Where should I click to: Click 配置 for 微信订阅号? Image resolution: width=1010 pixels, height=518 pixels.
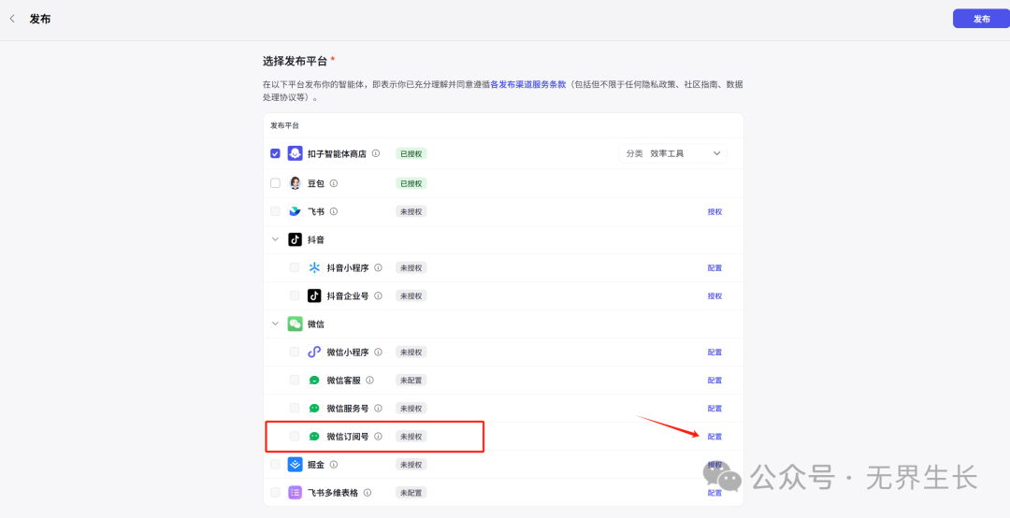(x=715, y=436)
